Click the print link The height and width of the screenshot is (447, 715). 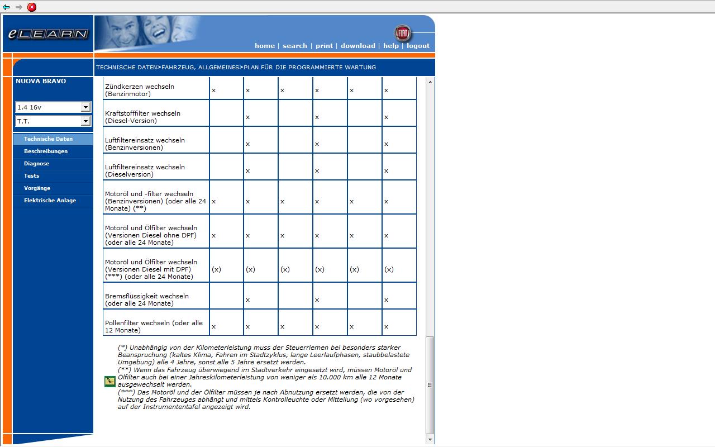point(324,46)
